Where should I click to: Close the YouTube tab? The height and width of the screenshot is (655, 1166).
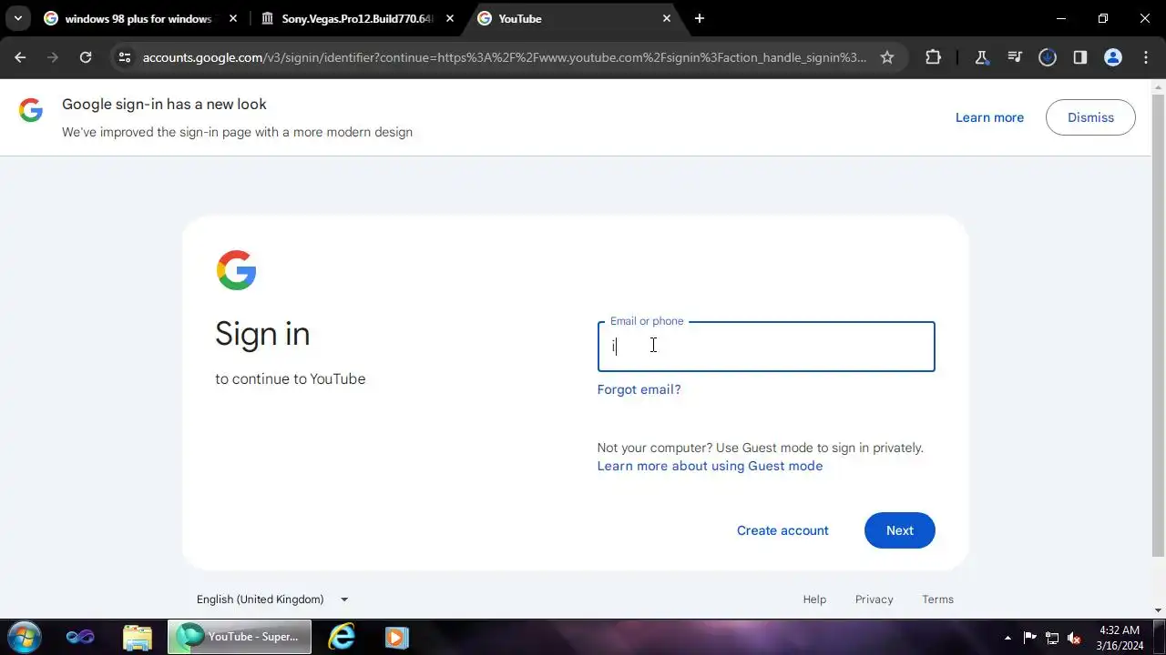pos(667,18)
